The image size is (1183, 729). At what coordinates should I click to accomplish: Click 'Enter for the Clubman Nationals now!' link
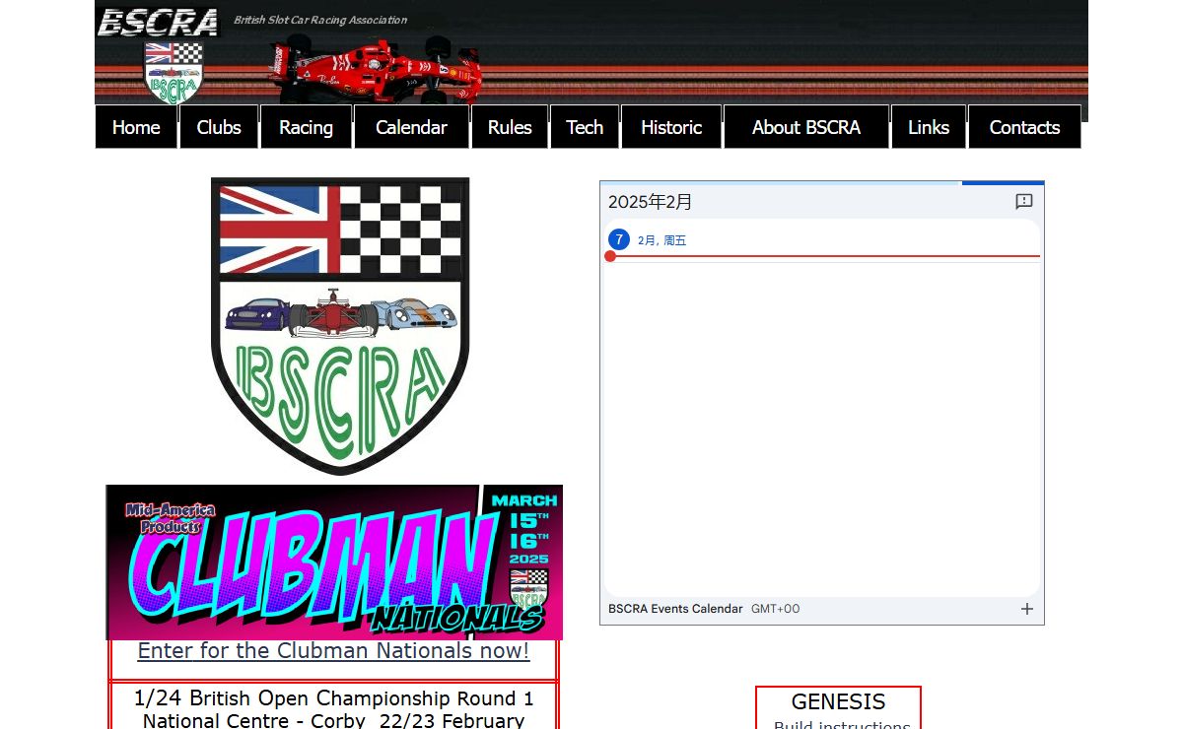point(333,651)
